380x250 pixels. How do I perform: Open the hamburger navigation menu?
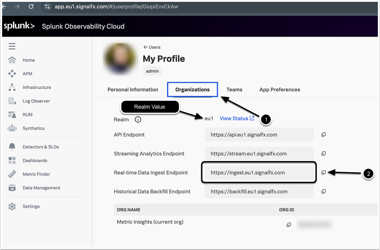[12, 46]
